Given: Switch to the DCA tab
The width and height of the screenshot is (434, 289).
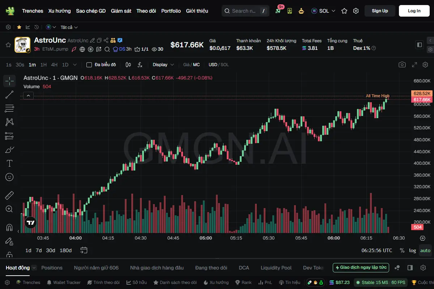Looking at the screenshot, I should [x=244, y=268].
